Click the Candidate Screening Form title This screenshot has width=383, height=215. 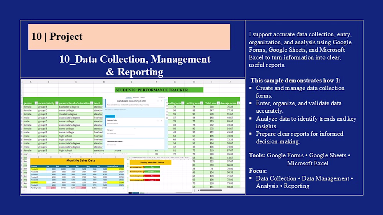[x=131, y=101]
